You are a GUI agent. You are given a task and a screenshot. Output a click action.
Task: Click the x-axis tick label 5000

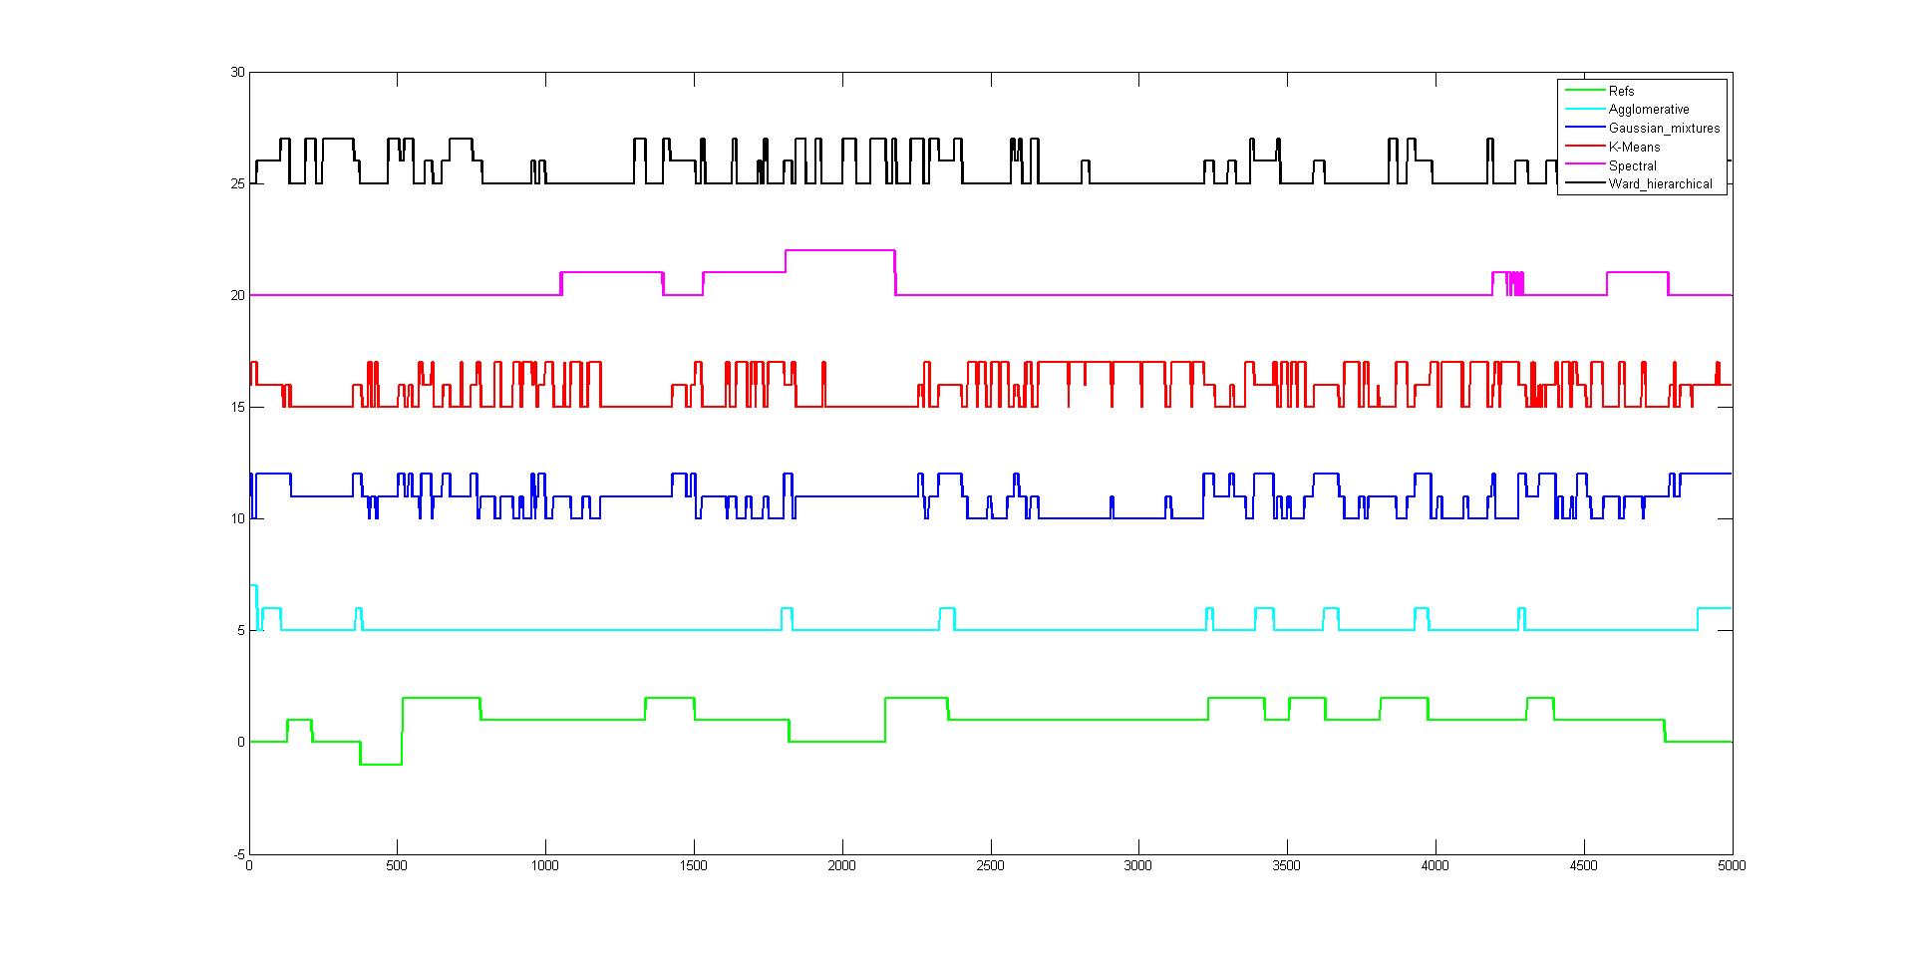click(x=1732, y=865)
